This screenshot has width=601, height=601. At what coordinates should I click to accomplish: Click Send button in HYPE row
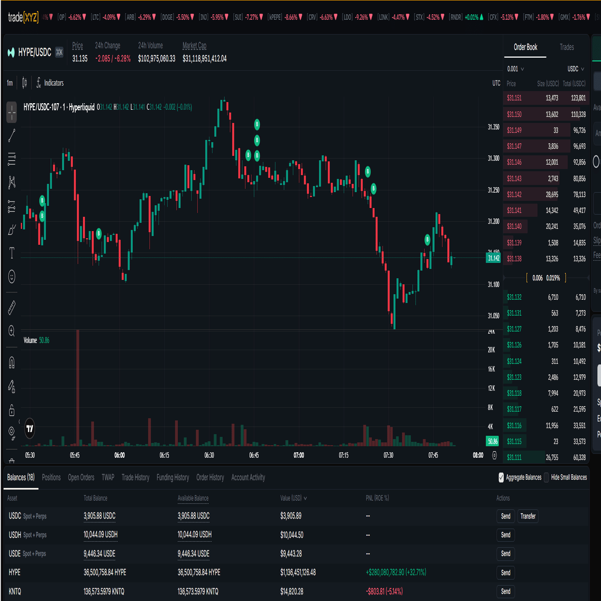[505, 572]
